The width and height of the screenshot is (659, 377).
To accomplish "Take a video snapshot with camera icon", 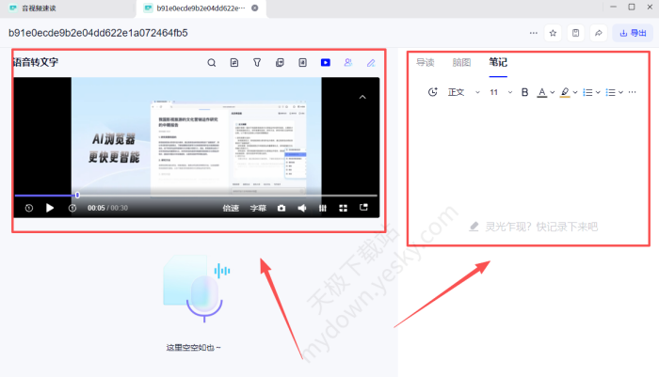I will [x=281, y=208].
